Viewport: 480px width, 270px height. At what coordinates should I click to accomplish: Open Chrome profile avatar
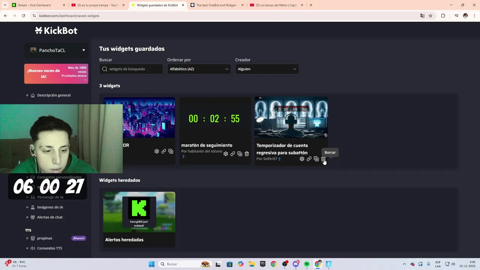tap(465, 16)
